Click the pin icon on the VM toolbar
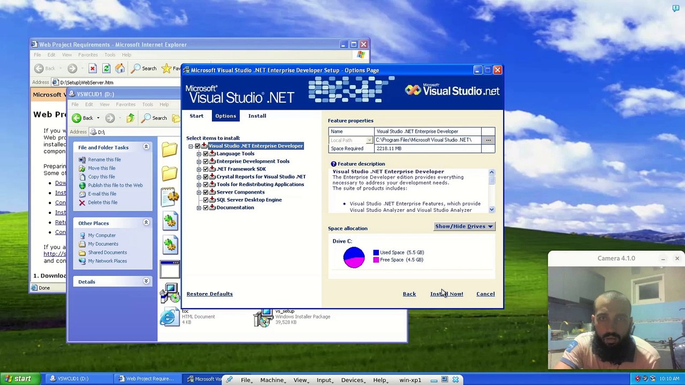The width and height of the screenshot is (685, 385). (230, 380)
